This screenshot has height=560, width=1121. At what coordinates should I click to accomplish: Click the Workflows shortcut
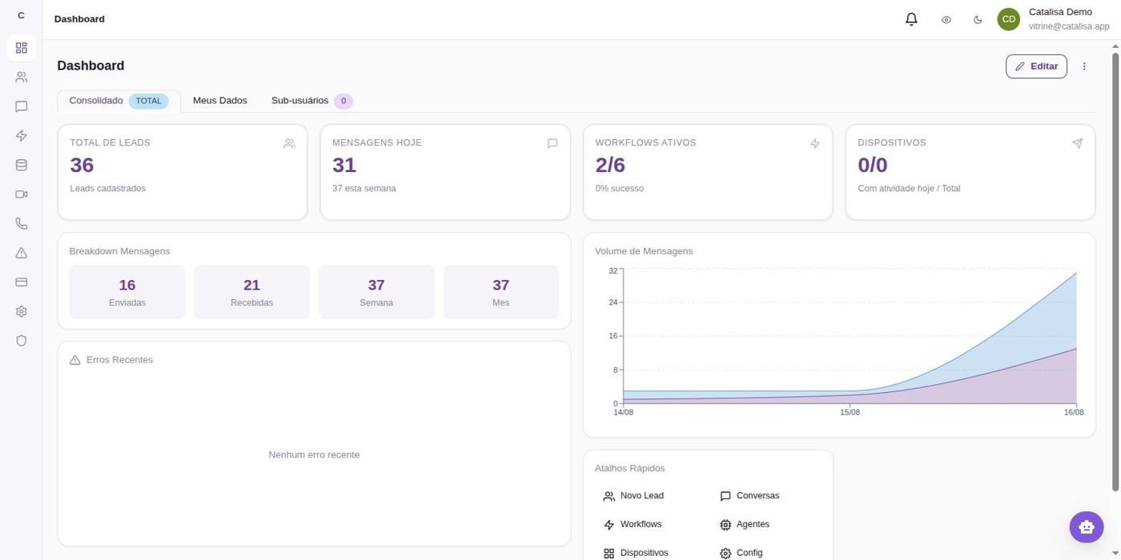click(633, 525)
